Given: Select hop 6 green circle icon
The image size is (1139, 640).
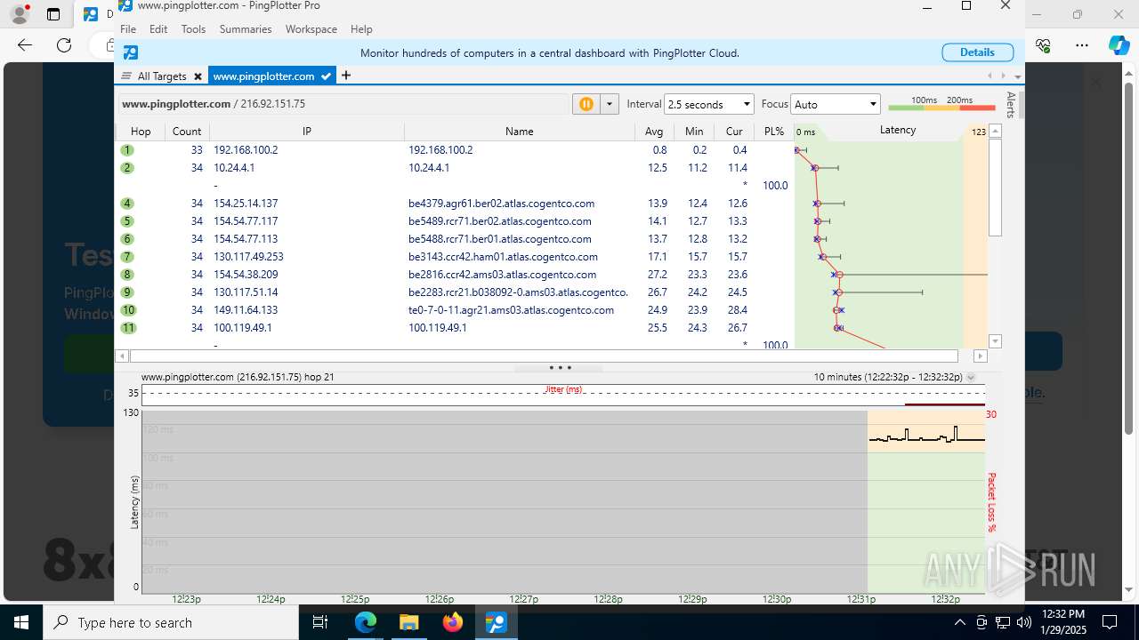Looking at the screenshot, I should click(128, 239).
